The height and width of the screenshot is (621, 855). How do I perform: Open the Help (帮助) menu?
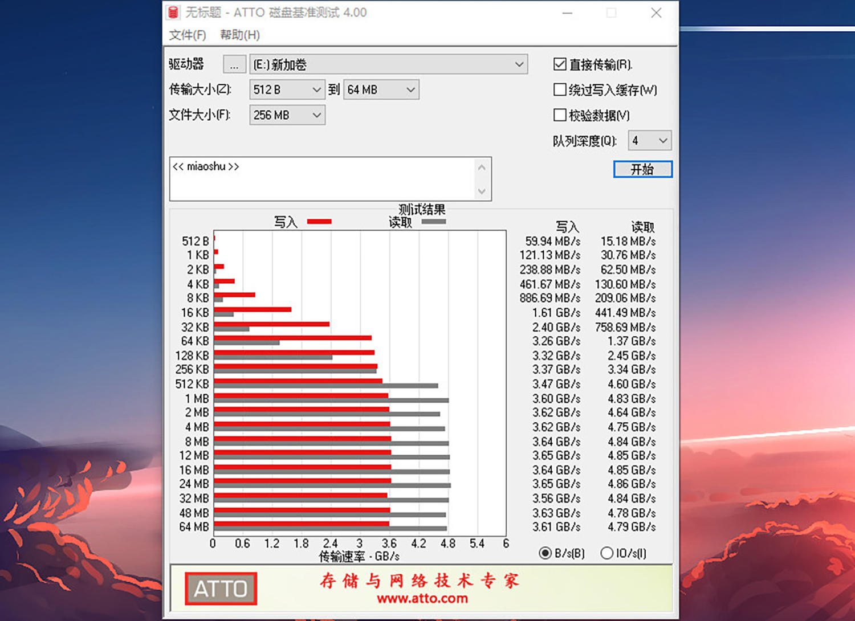[240, 35]
